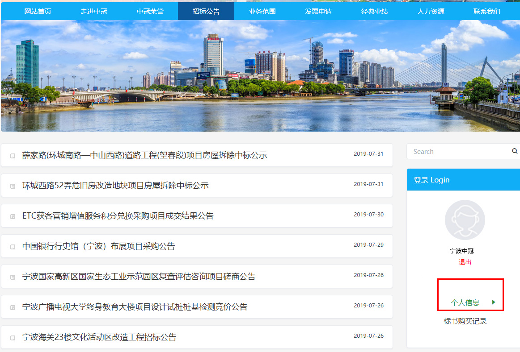Click document icon beside 宁波海关23楼 notice
The image size is (520, 352).
[x=13, y=338]
